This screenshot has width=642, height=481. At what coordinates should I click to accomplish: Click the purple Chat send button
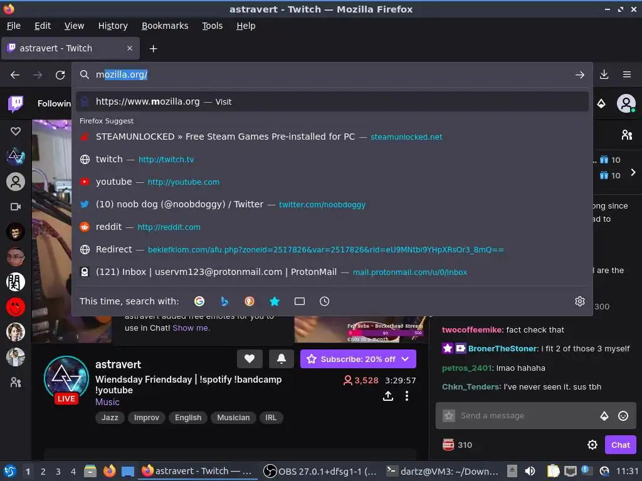[x=621, y=445]
